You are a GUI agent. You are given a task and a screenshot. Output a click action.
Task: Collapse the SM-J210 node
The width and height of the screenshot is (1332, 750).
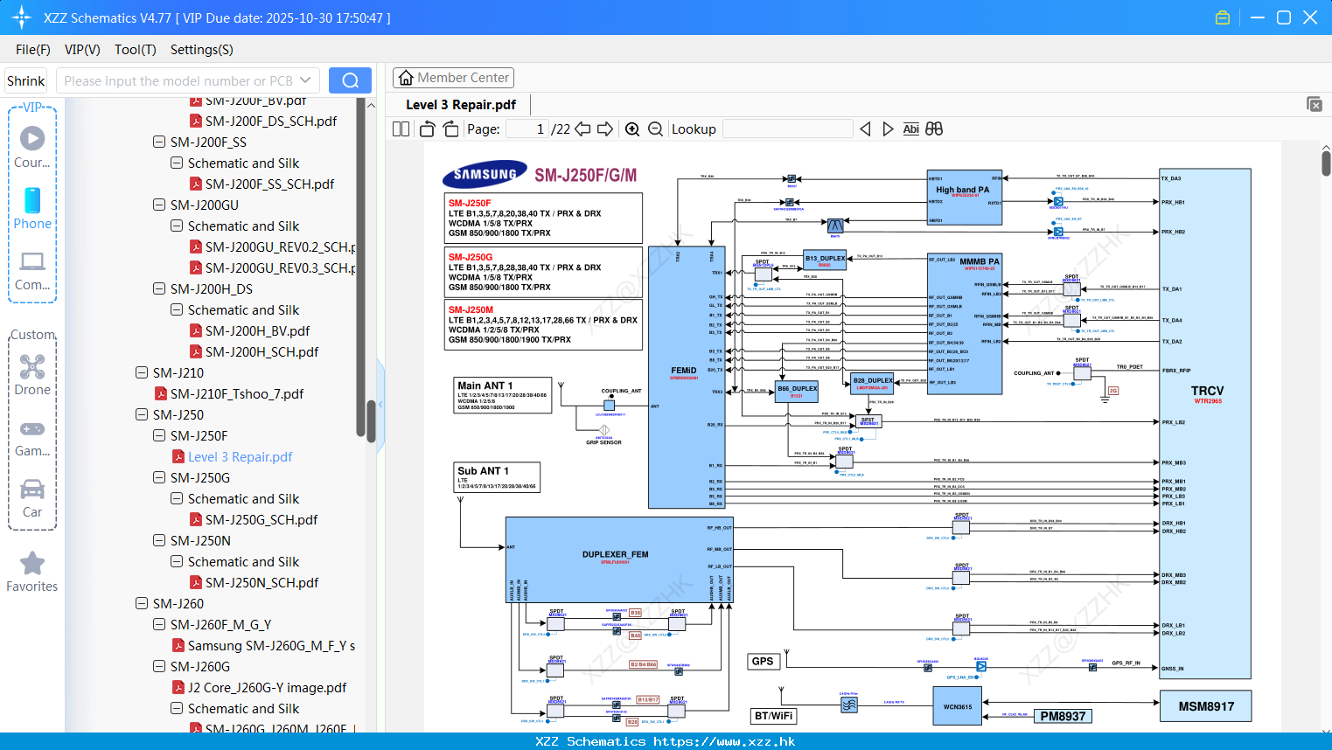[142, 372]
